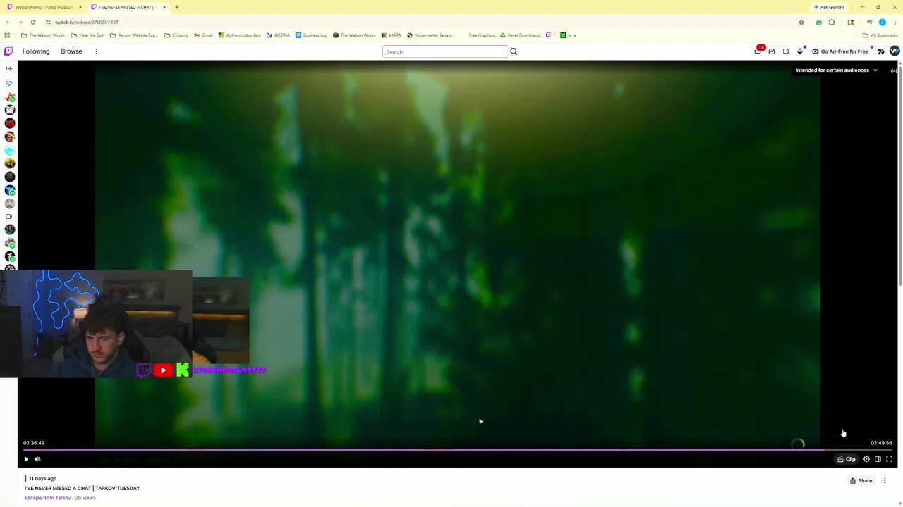This screenshot has height=507, width=903.
Task: Expand the All Bookmarks folder
Action: (880, 35)
